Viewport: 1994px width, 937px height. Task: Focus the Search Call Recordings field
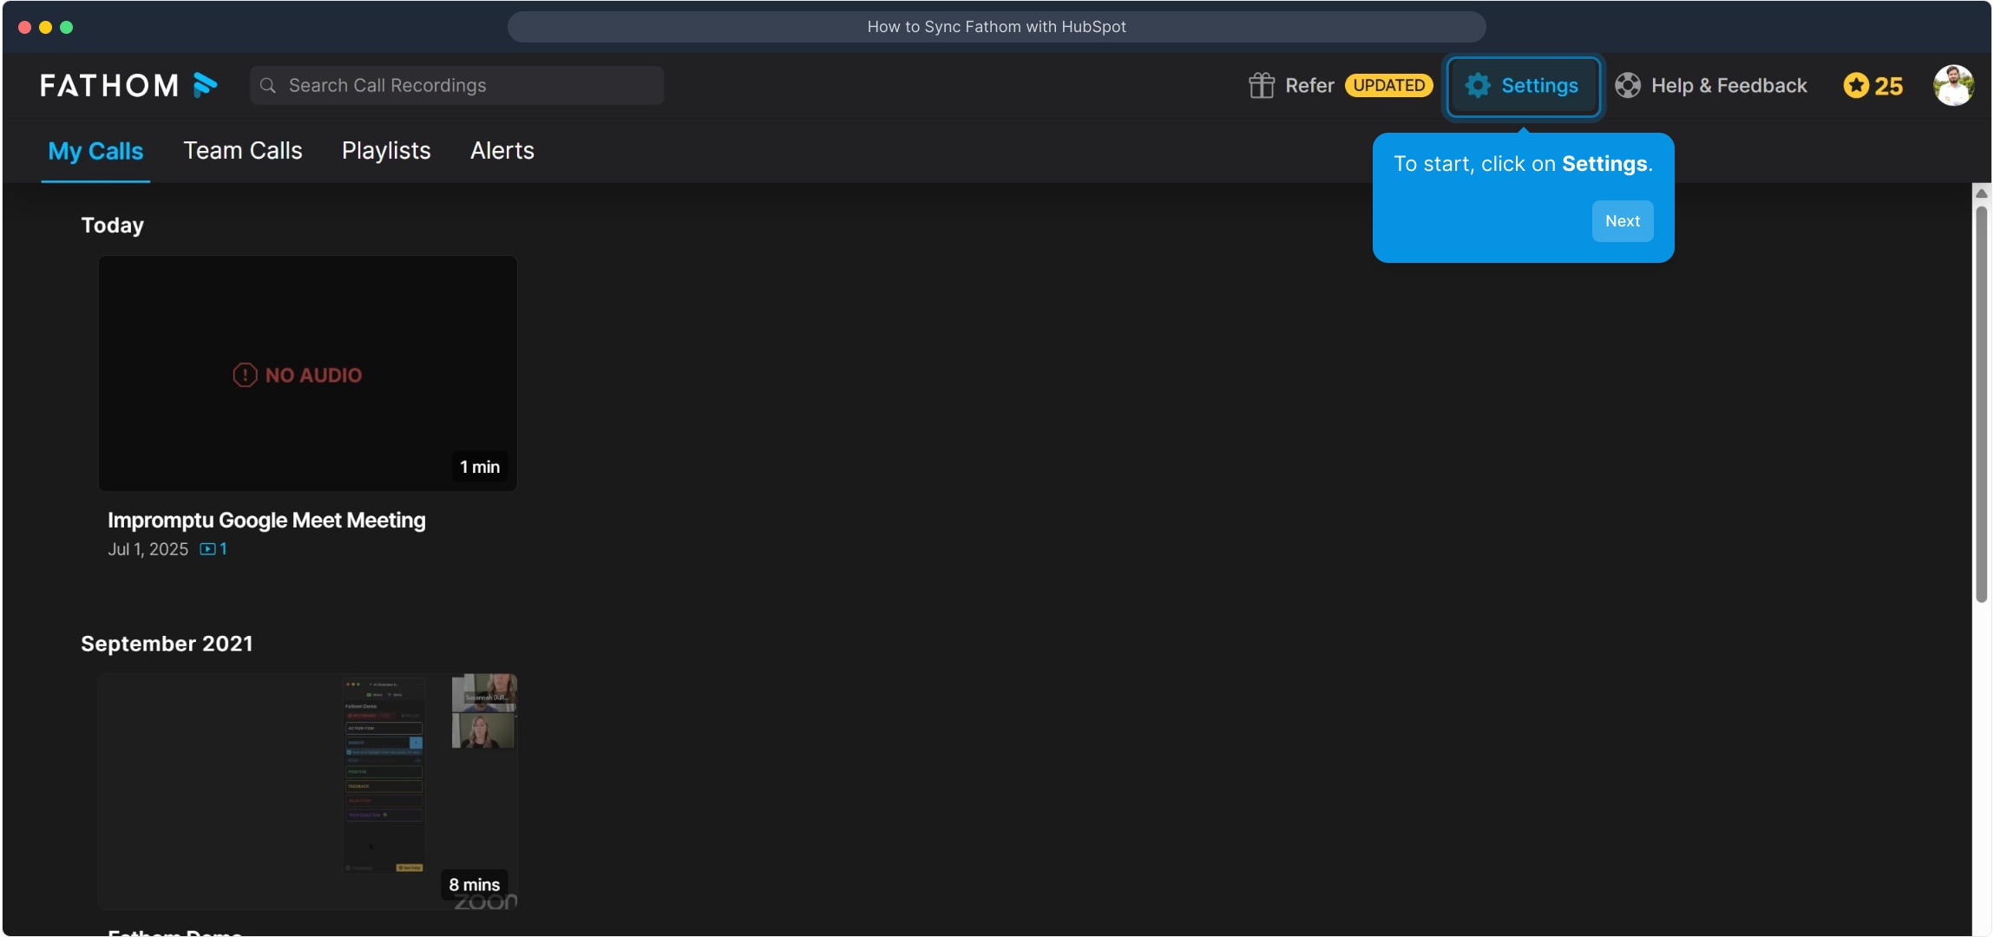tap(456, 85)
